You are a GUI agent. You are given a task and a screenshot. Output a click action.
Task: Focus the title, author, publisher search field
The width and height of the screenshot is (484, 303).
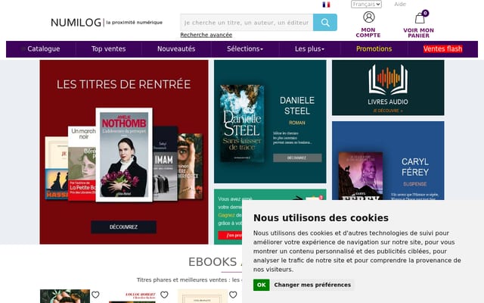click(247, 22)
